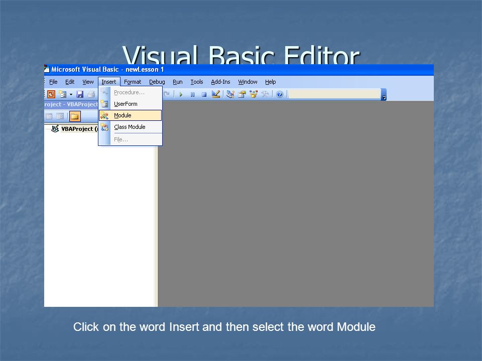Open the Add-Ins menu
This screenshot has height=361, width=482.
coord(220,82)
